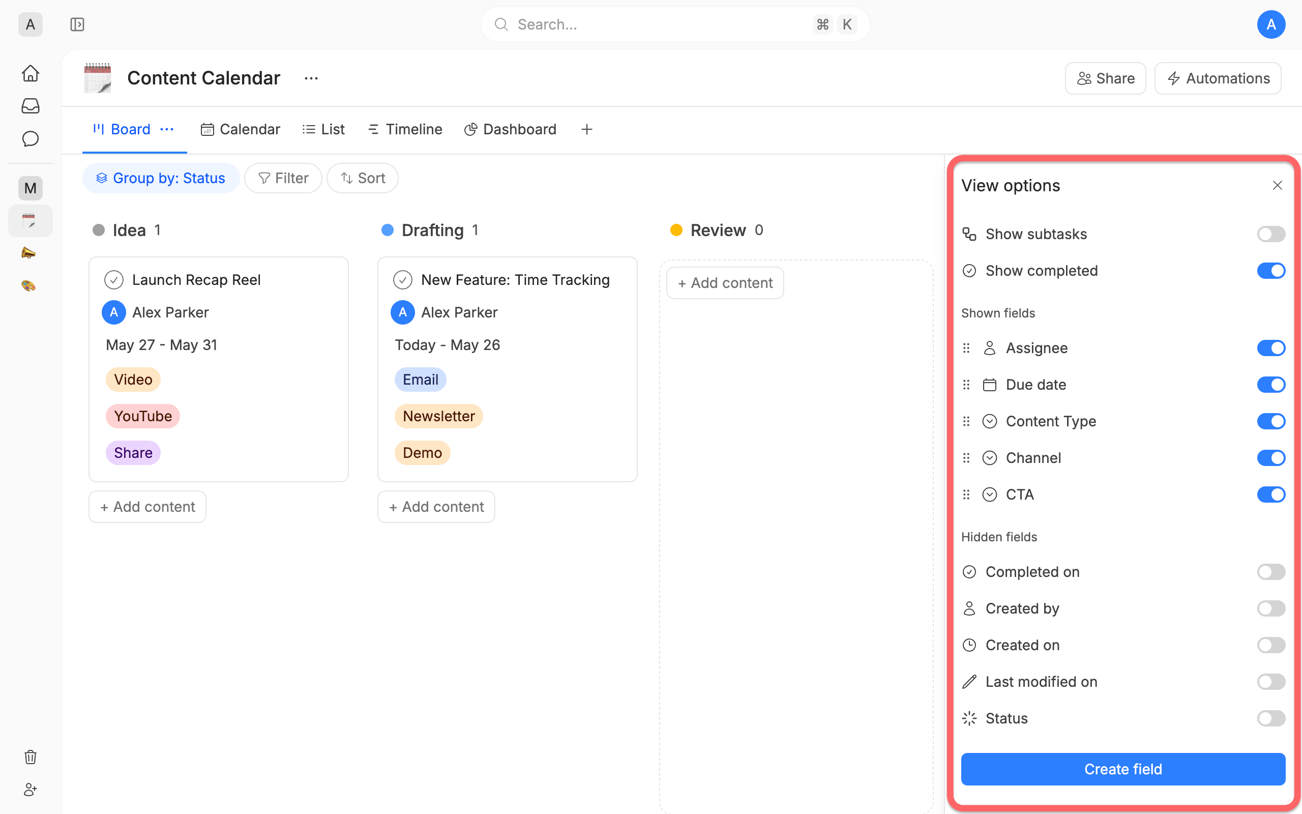Click the drag handle for Assignee field
This screenshot has height=814, width=1302.
click(x=966, y=348)
